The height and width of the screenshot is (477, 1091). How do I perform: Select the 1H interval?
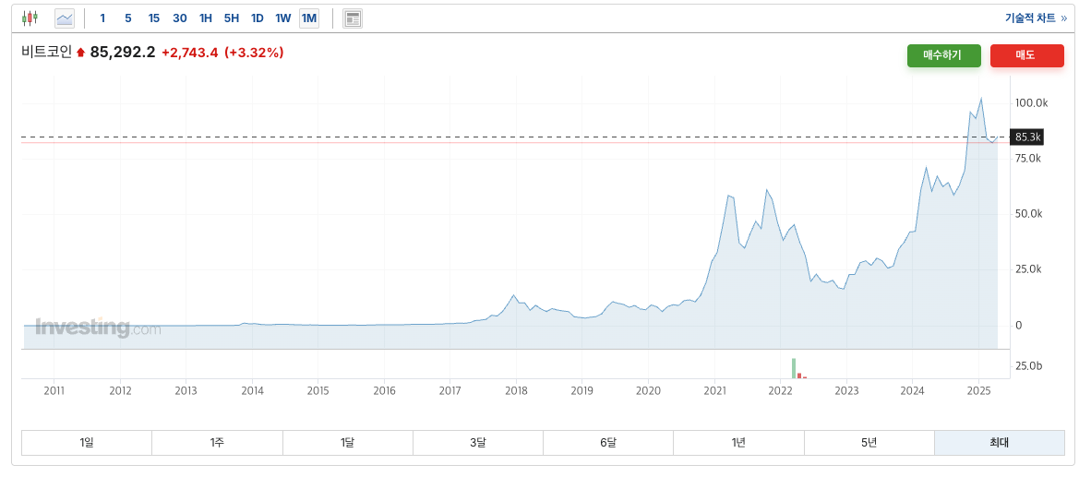click(205, 18)
